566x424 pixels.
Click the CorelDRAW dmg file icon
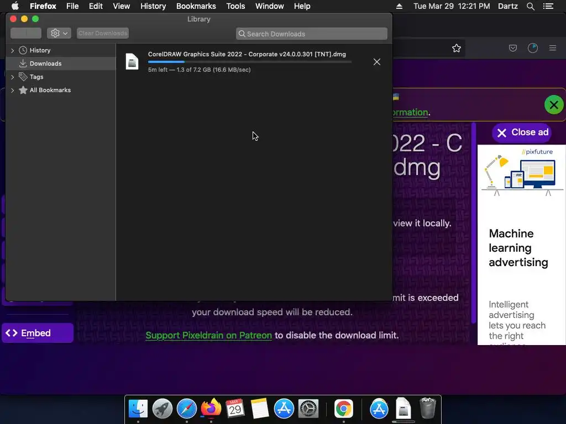[x=132, y=61]
